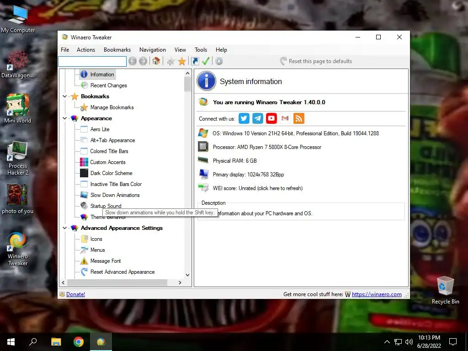This screenshot has width=468, height=351.
Task: Collapse the Appearance tree group
Action: tap(64, 118)
